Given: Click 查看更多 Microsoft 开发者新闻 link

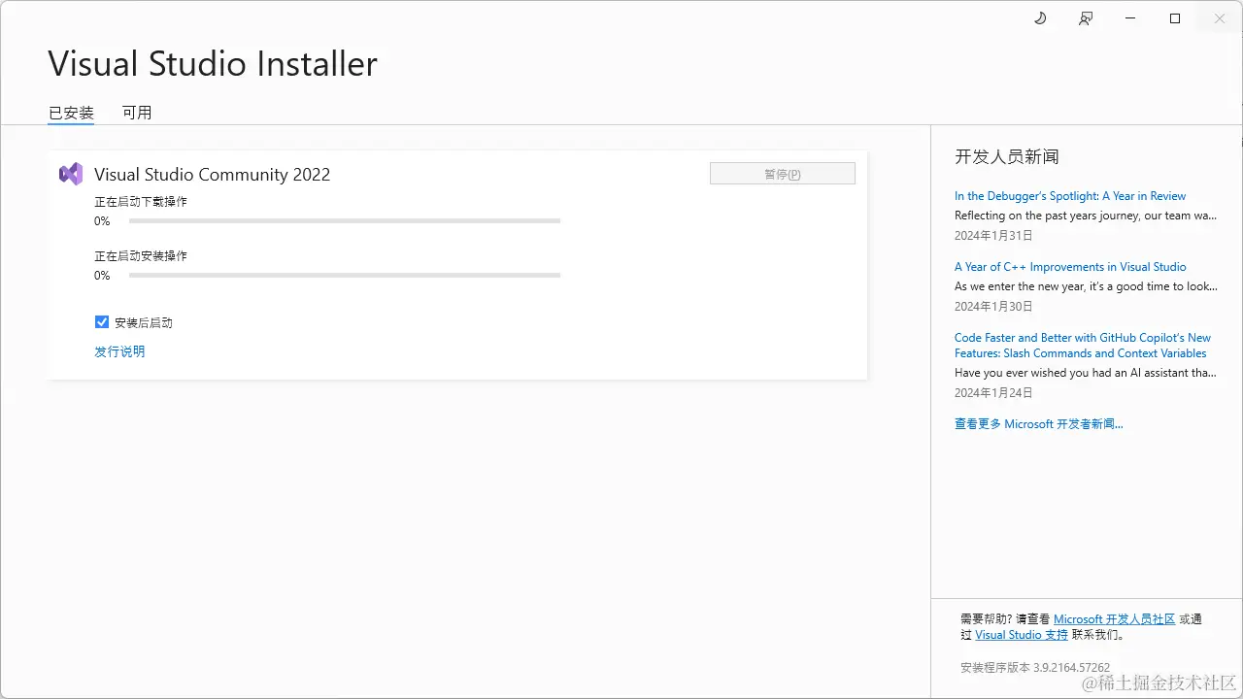Looking at the screenshot, I should [x=1038, y=424].
